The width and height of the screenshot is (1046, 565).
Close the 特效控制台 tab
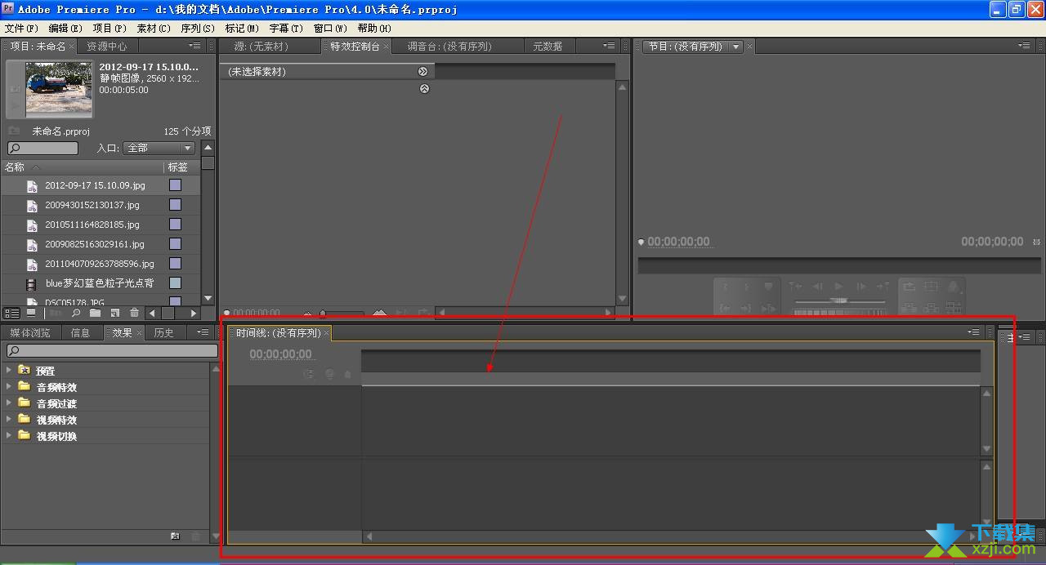pyautogui.click(x=387, y=47)
